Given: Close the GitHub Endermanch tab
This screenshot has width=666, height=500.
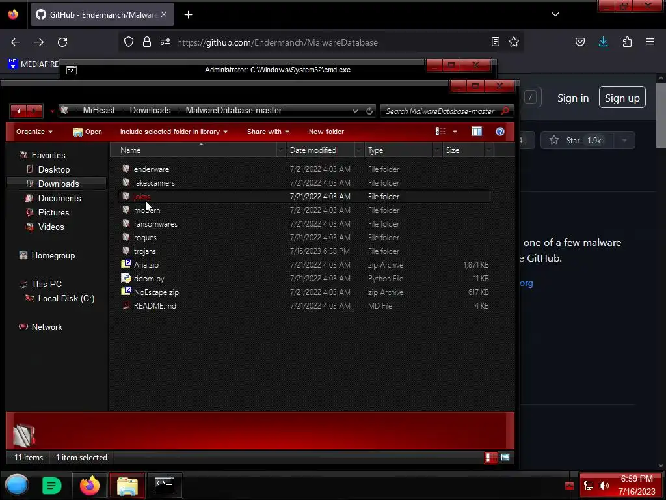Looking at the screenshot, I should tap(164, 14).
